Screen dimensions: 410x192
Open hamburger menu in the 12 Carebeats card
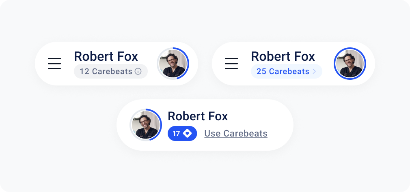[54, 64]
